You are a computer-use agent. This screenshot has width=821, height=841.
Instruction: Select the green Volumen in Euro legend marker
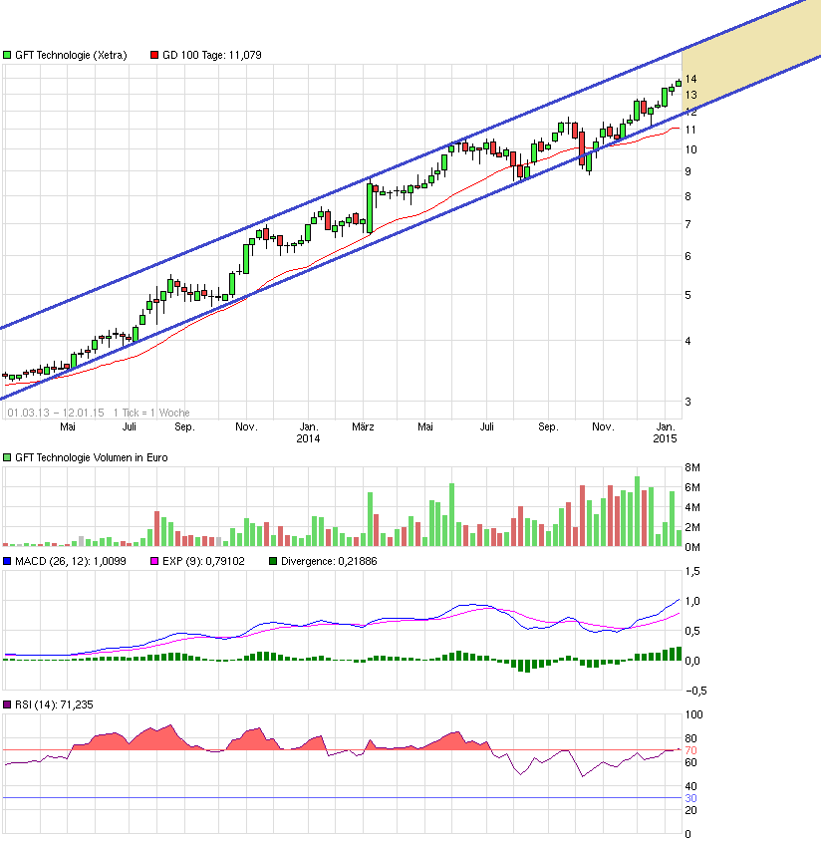tap(8, 457)
